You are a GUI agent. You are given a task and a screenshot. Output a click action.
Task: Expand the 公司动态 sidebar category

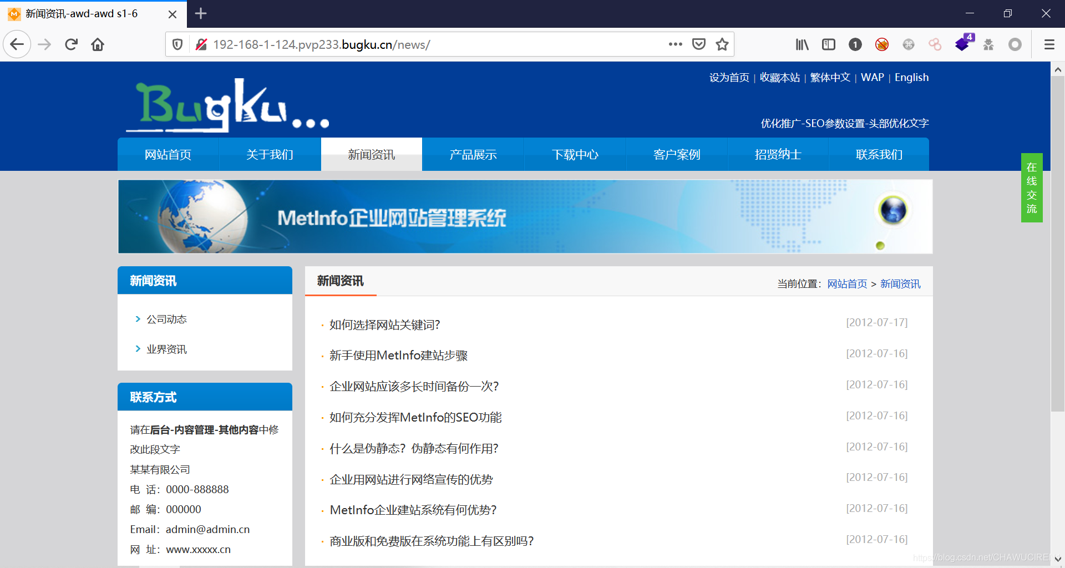click(166, 319)
